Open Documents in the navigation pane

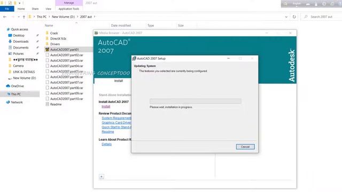[20, 47]
